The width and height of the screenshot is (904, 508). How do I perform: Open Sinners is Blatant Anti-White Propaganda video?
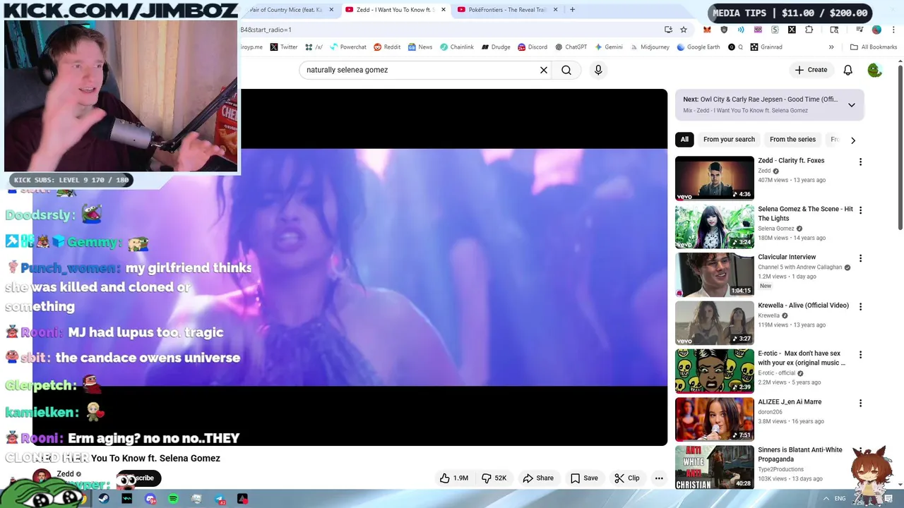(714, 467)
